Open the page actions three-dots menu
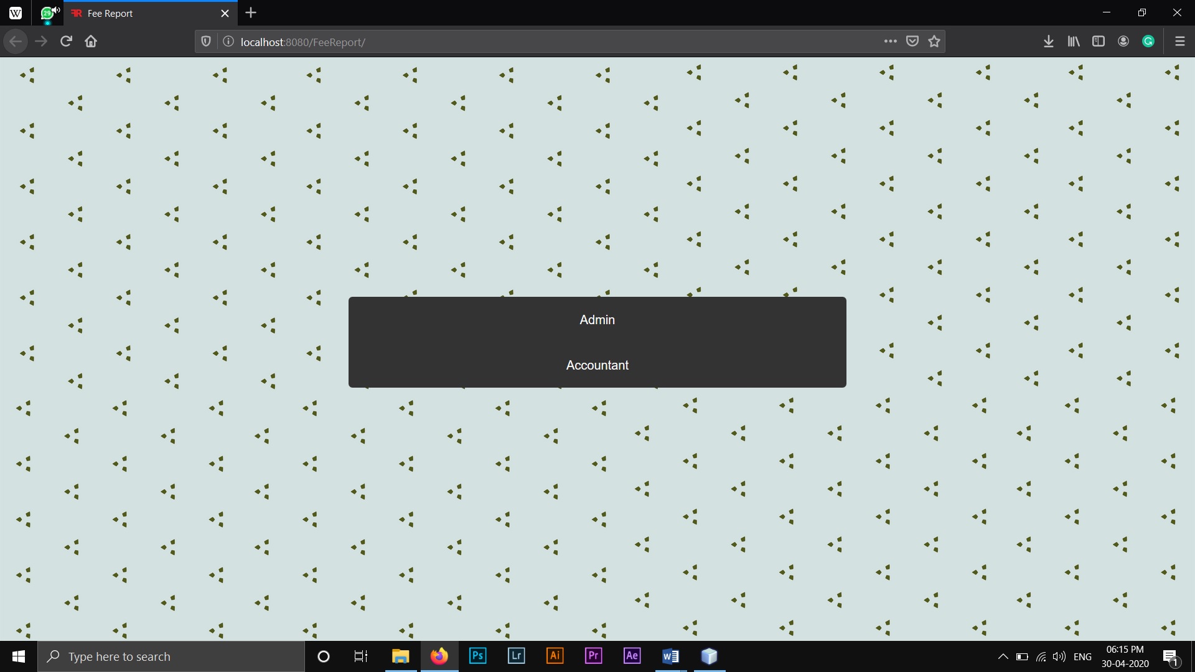This screenshot has width=1195, height=672. (x=890, y=42)
